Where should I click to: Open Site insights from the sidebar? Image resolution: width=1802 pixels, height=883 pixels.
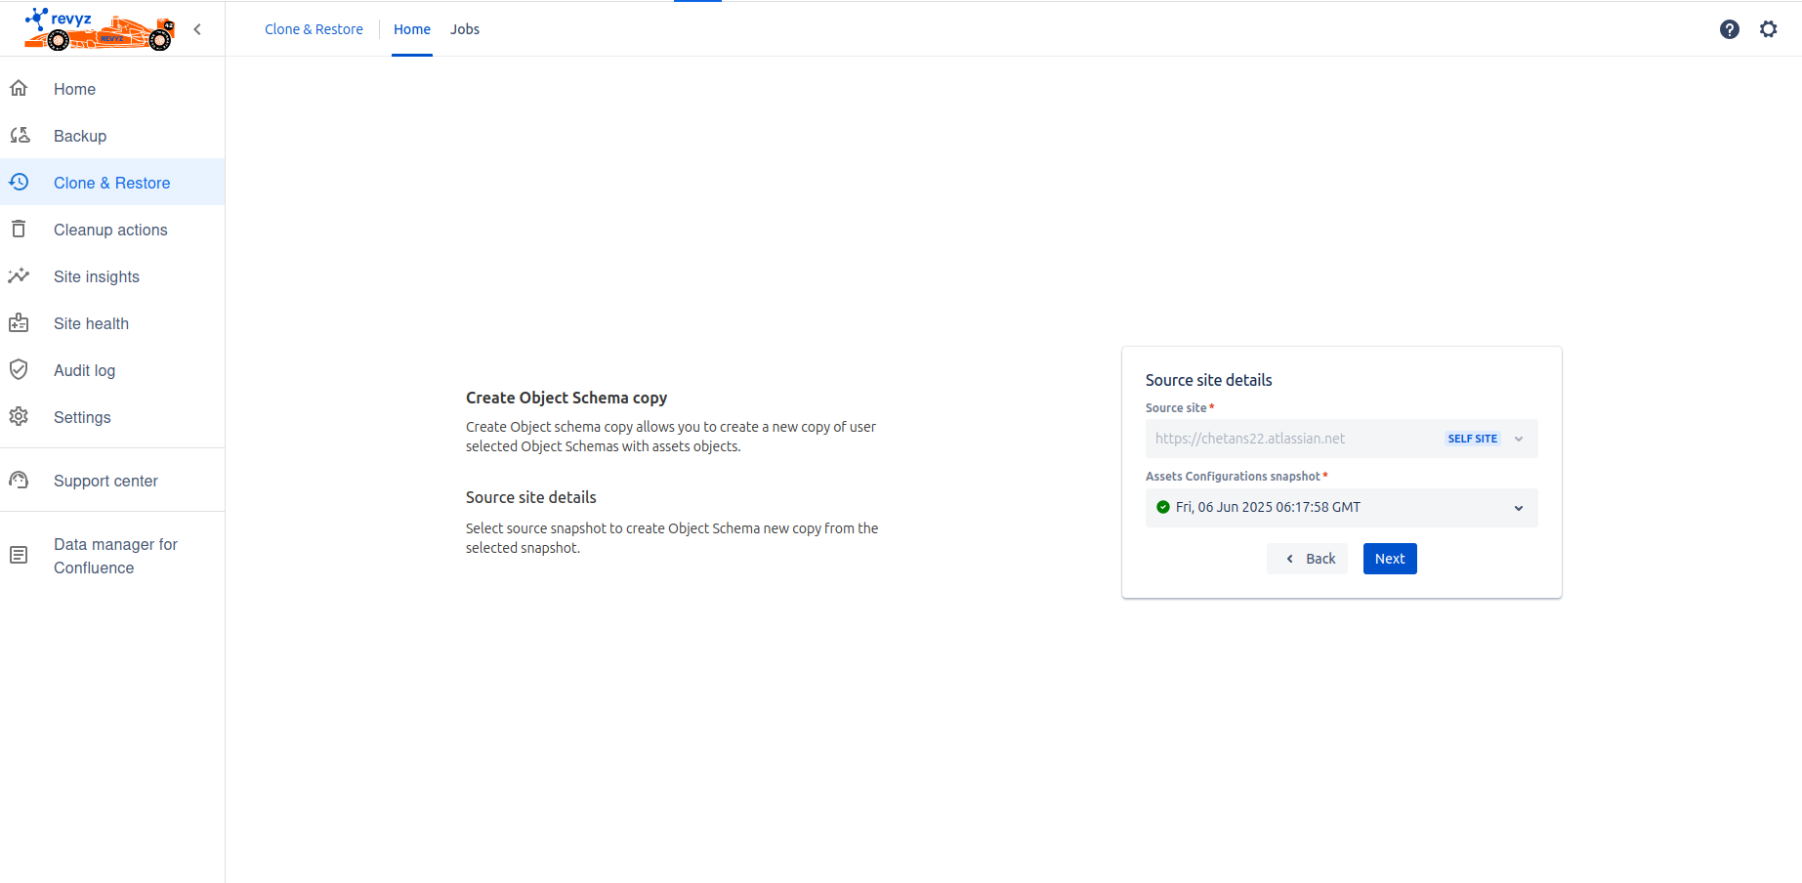point(20,275)
